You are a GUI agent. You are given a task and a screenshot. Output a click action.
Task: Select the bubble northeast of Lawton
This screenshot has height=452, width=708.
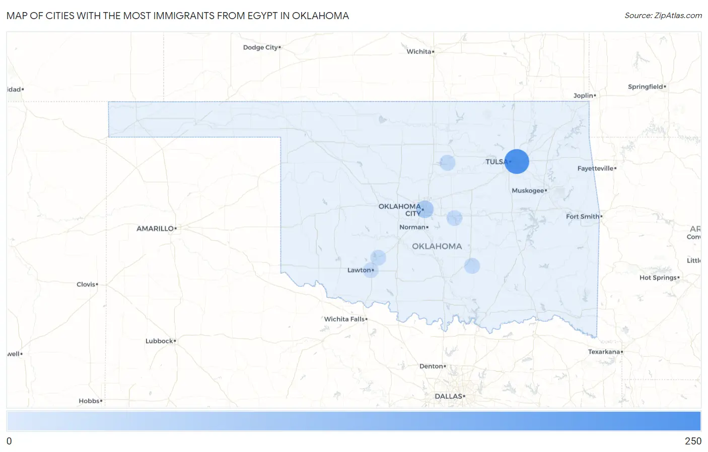click(378, 257)
